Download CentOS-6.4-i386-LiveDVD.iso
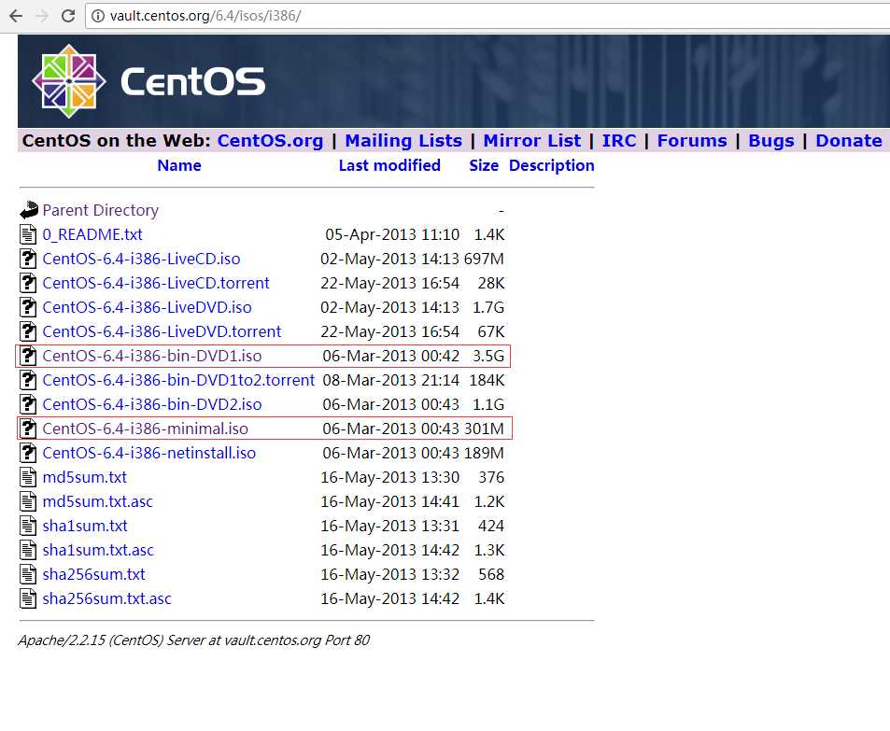The width and height of the screenshot is (890, 731). (147, 307)
